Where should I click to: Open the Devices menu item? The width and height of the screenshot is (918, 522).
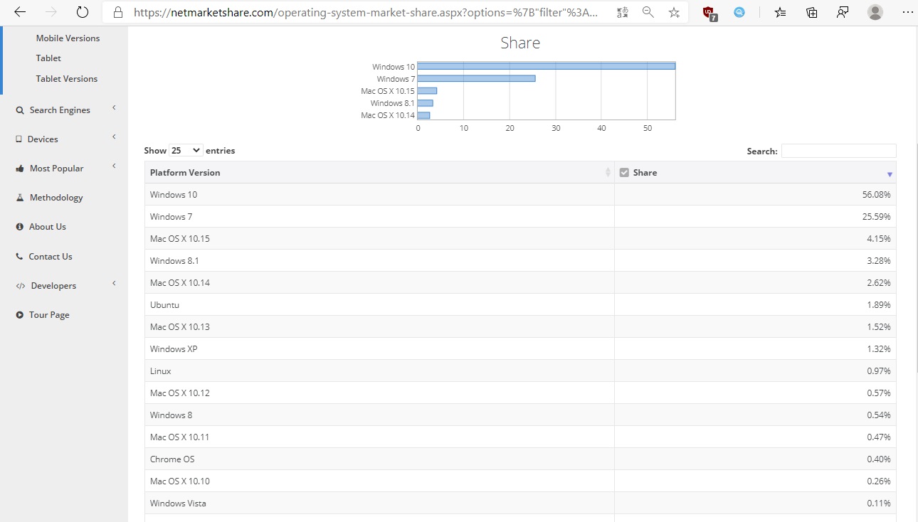tap(43, 139)
